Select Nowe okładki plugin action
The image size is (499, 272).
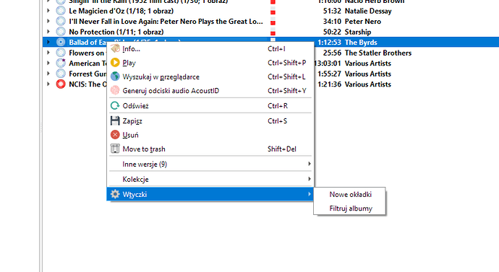tap(350, 194)
